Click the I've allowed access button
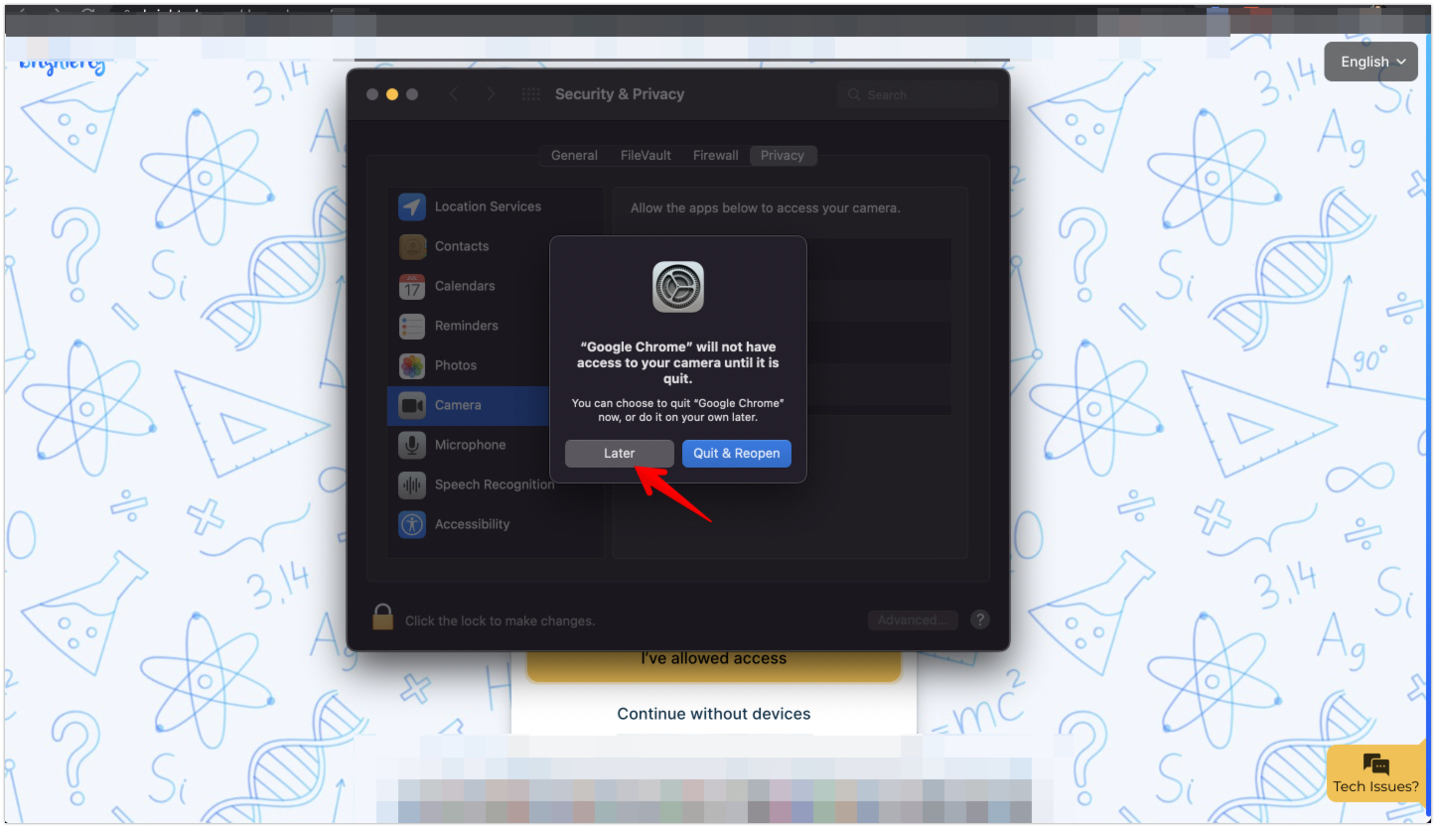 click(x=714, y=664)
